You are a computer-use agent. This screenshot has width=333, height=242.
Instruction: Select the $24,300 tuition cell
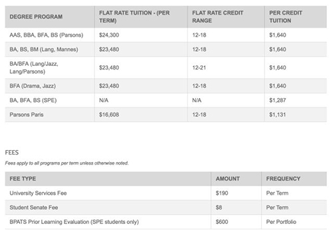[109, 35]
